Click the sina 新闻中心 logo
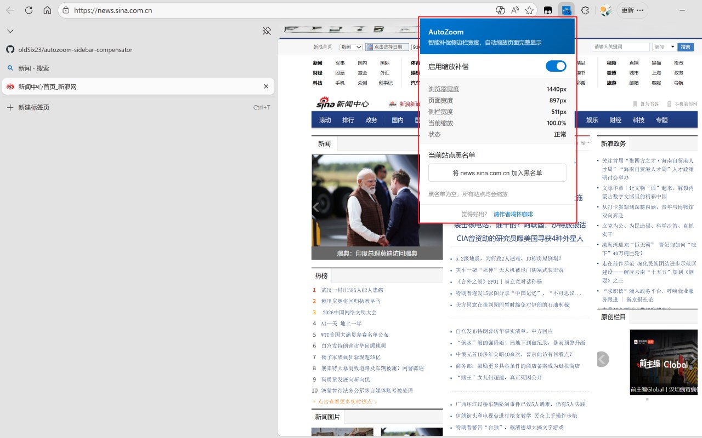Image resolution: width=702 pixels, height=438 pixels. 342,103
